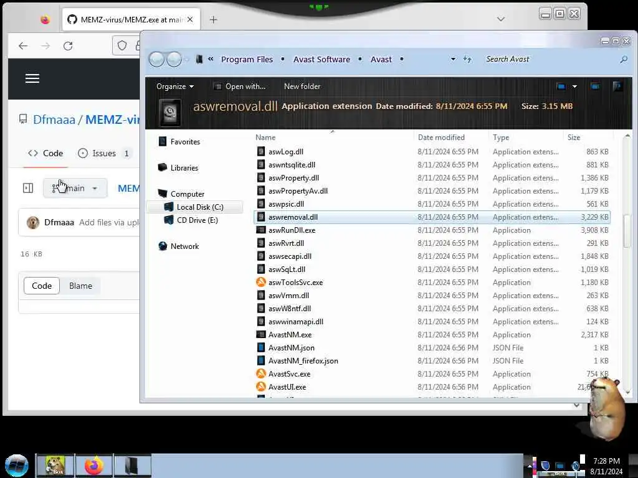The height and width of the screenshot is (478, 638).
Task: Click Avast Software in the address breadcrumb
Action: pos(322,59)
